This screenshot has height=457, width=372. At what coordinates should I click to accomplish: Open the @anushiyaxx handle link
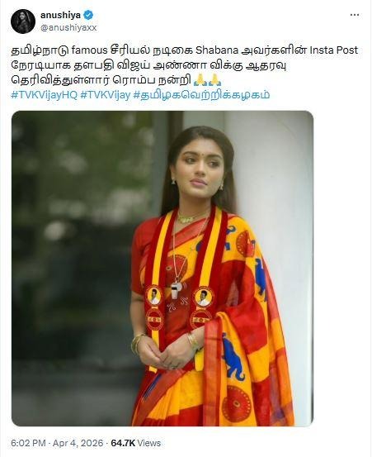(x=68, y=28)
